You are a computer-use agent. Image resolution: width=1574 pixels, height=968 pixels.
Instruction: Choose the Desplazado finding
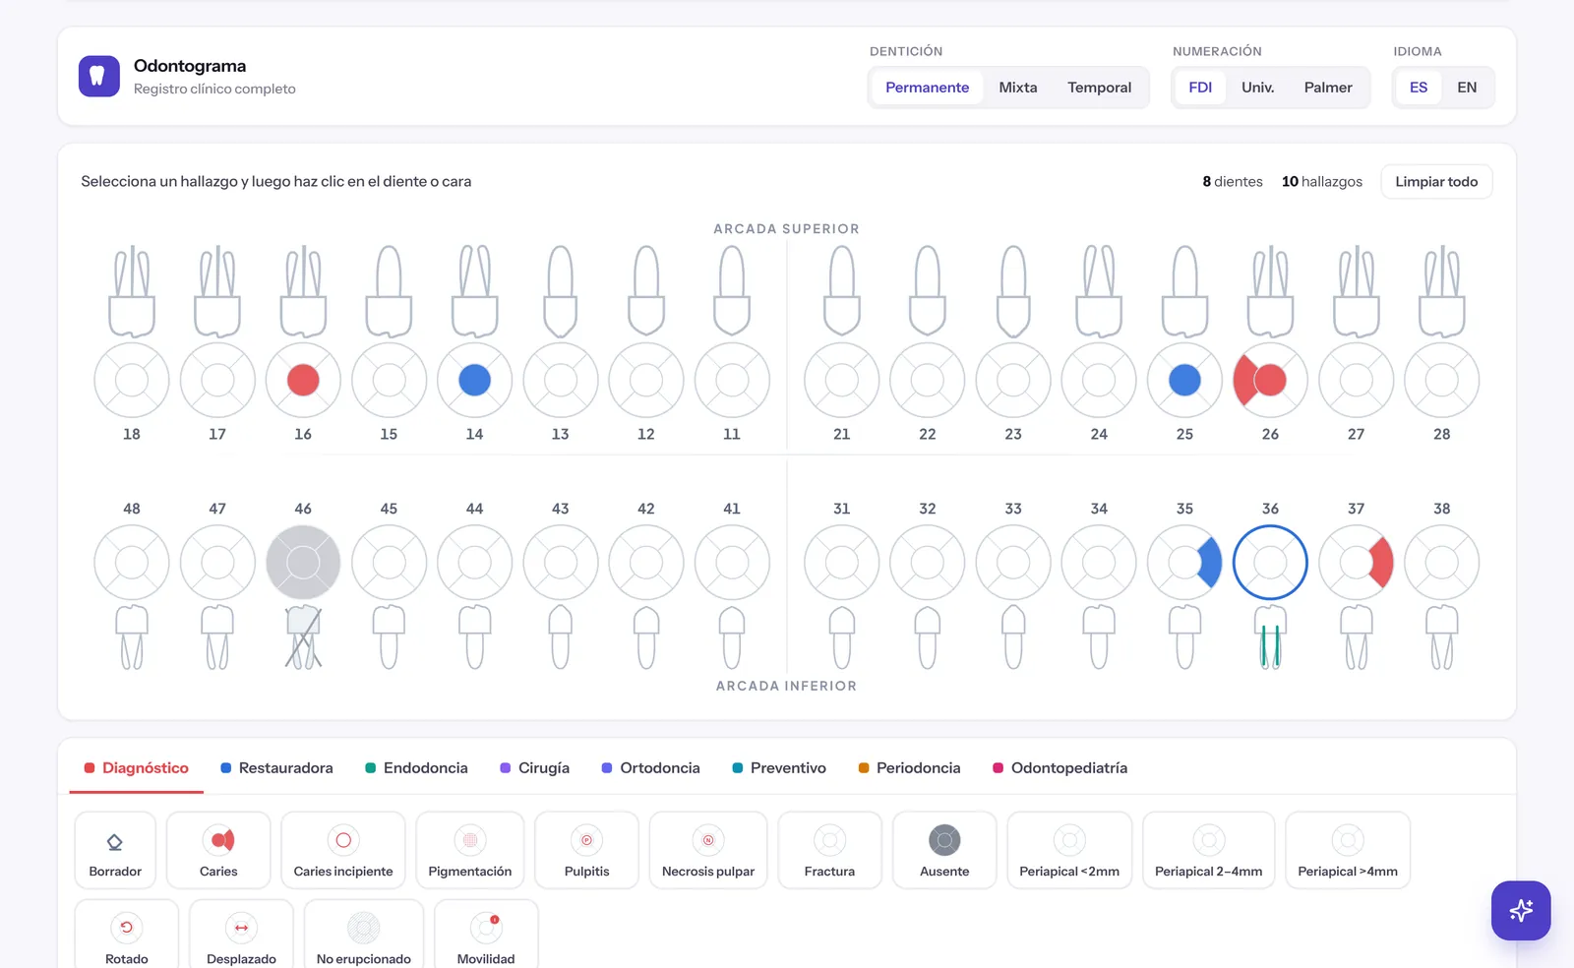point(242,935)
